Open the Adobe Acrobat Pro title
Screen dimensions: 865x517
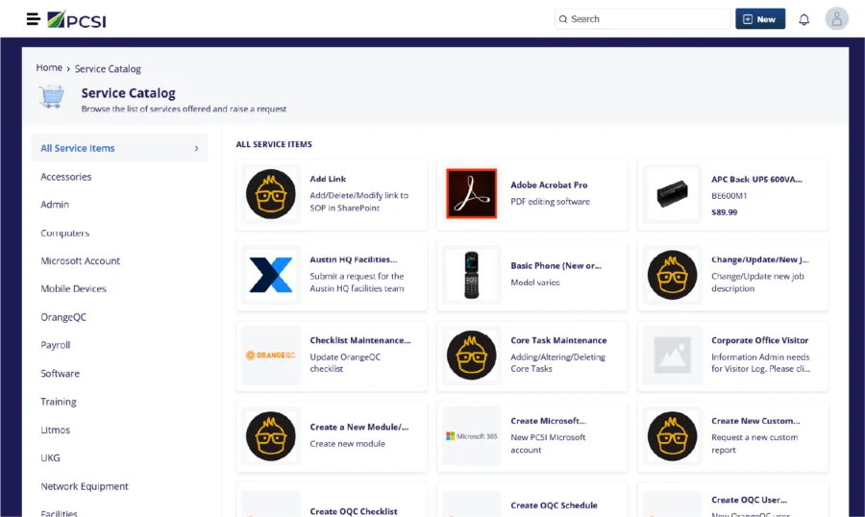click(549, 185)
